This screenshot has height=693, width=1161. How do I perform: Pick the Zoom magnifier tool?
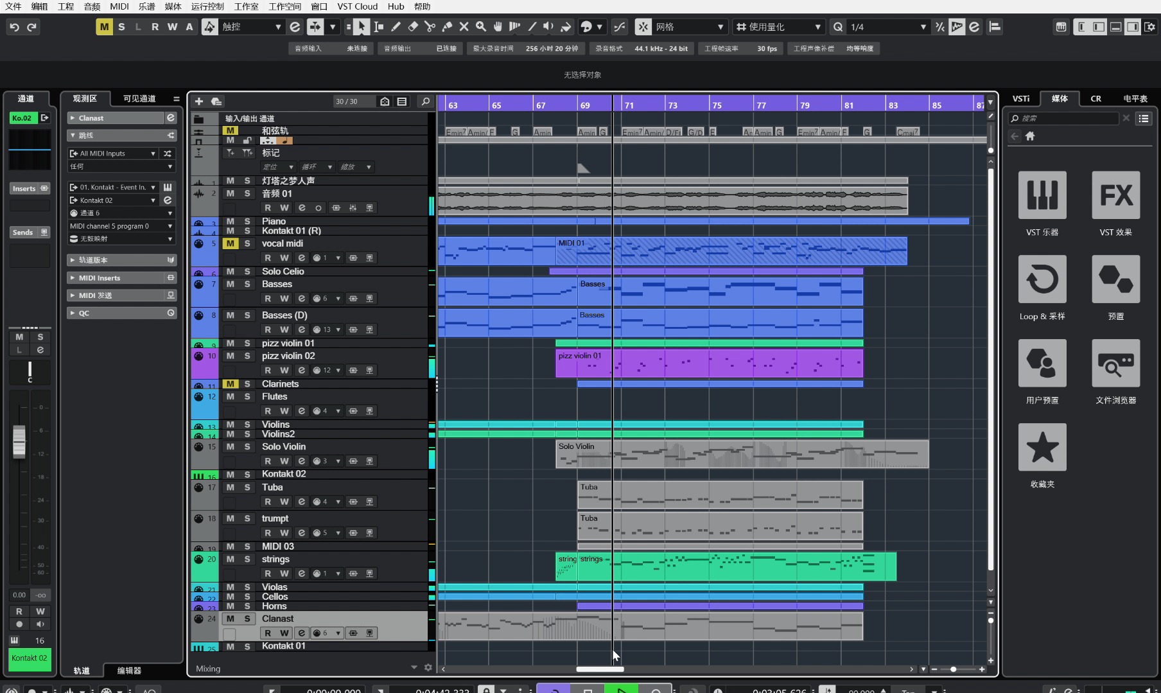[480, 27]
